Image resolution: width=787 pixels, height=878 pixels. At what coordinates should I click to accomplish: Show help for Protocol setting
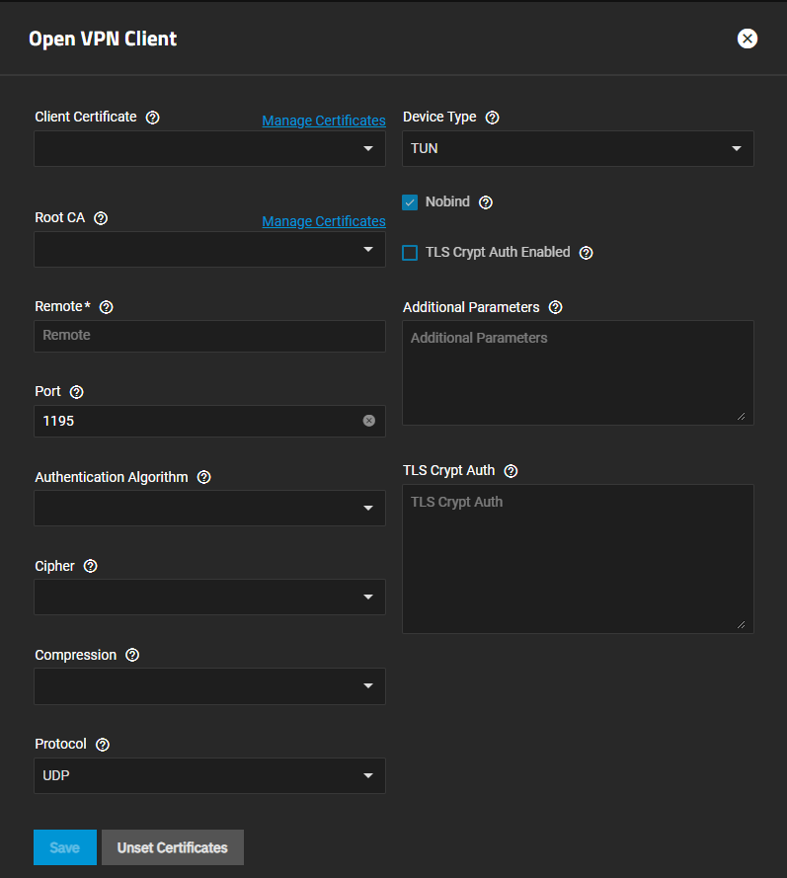tap(103, 745)
